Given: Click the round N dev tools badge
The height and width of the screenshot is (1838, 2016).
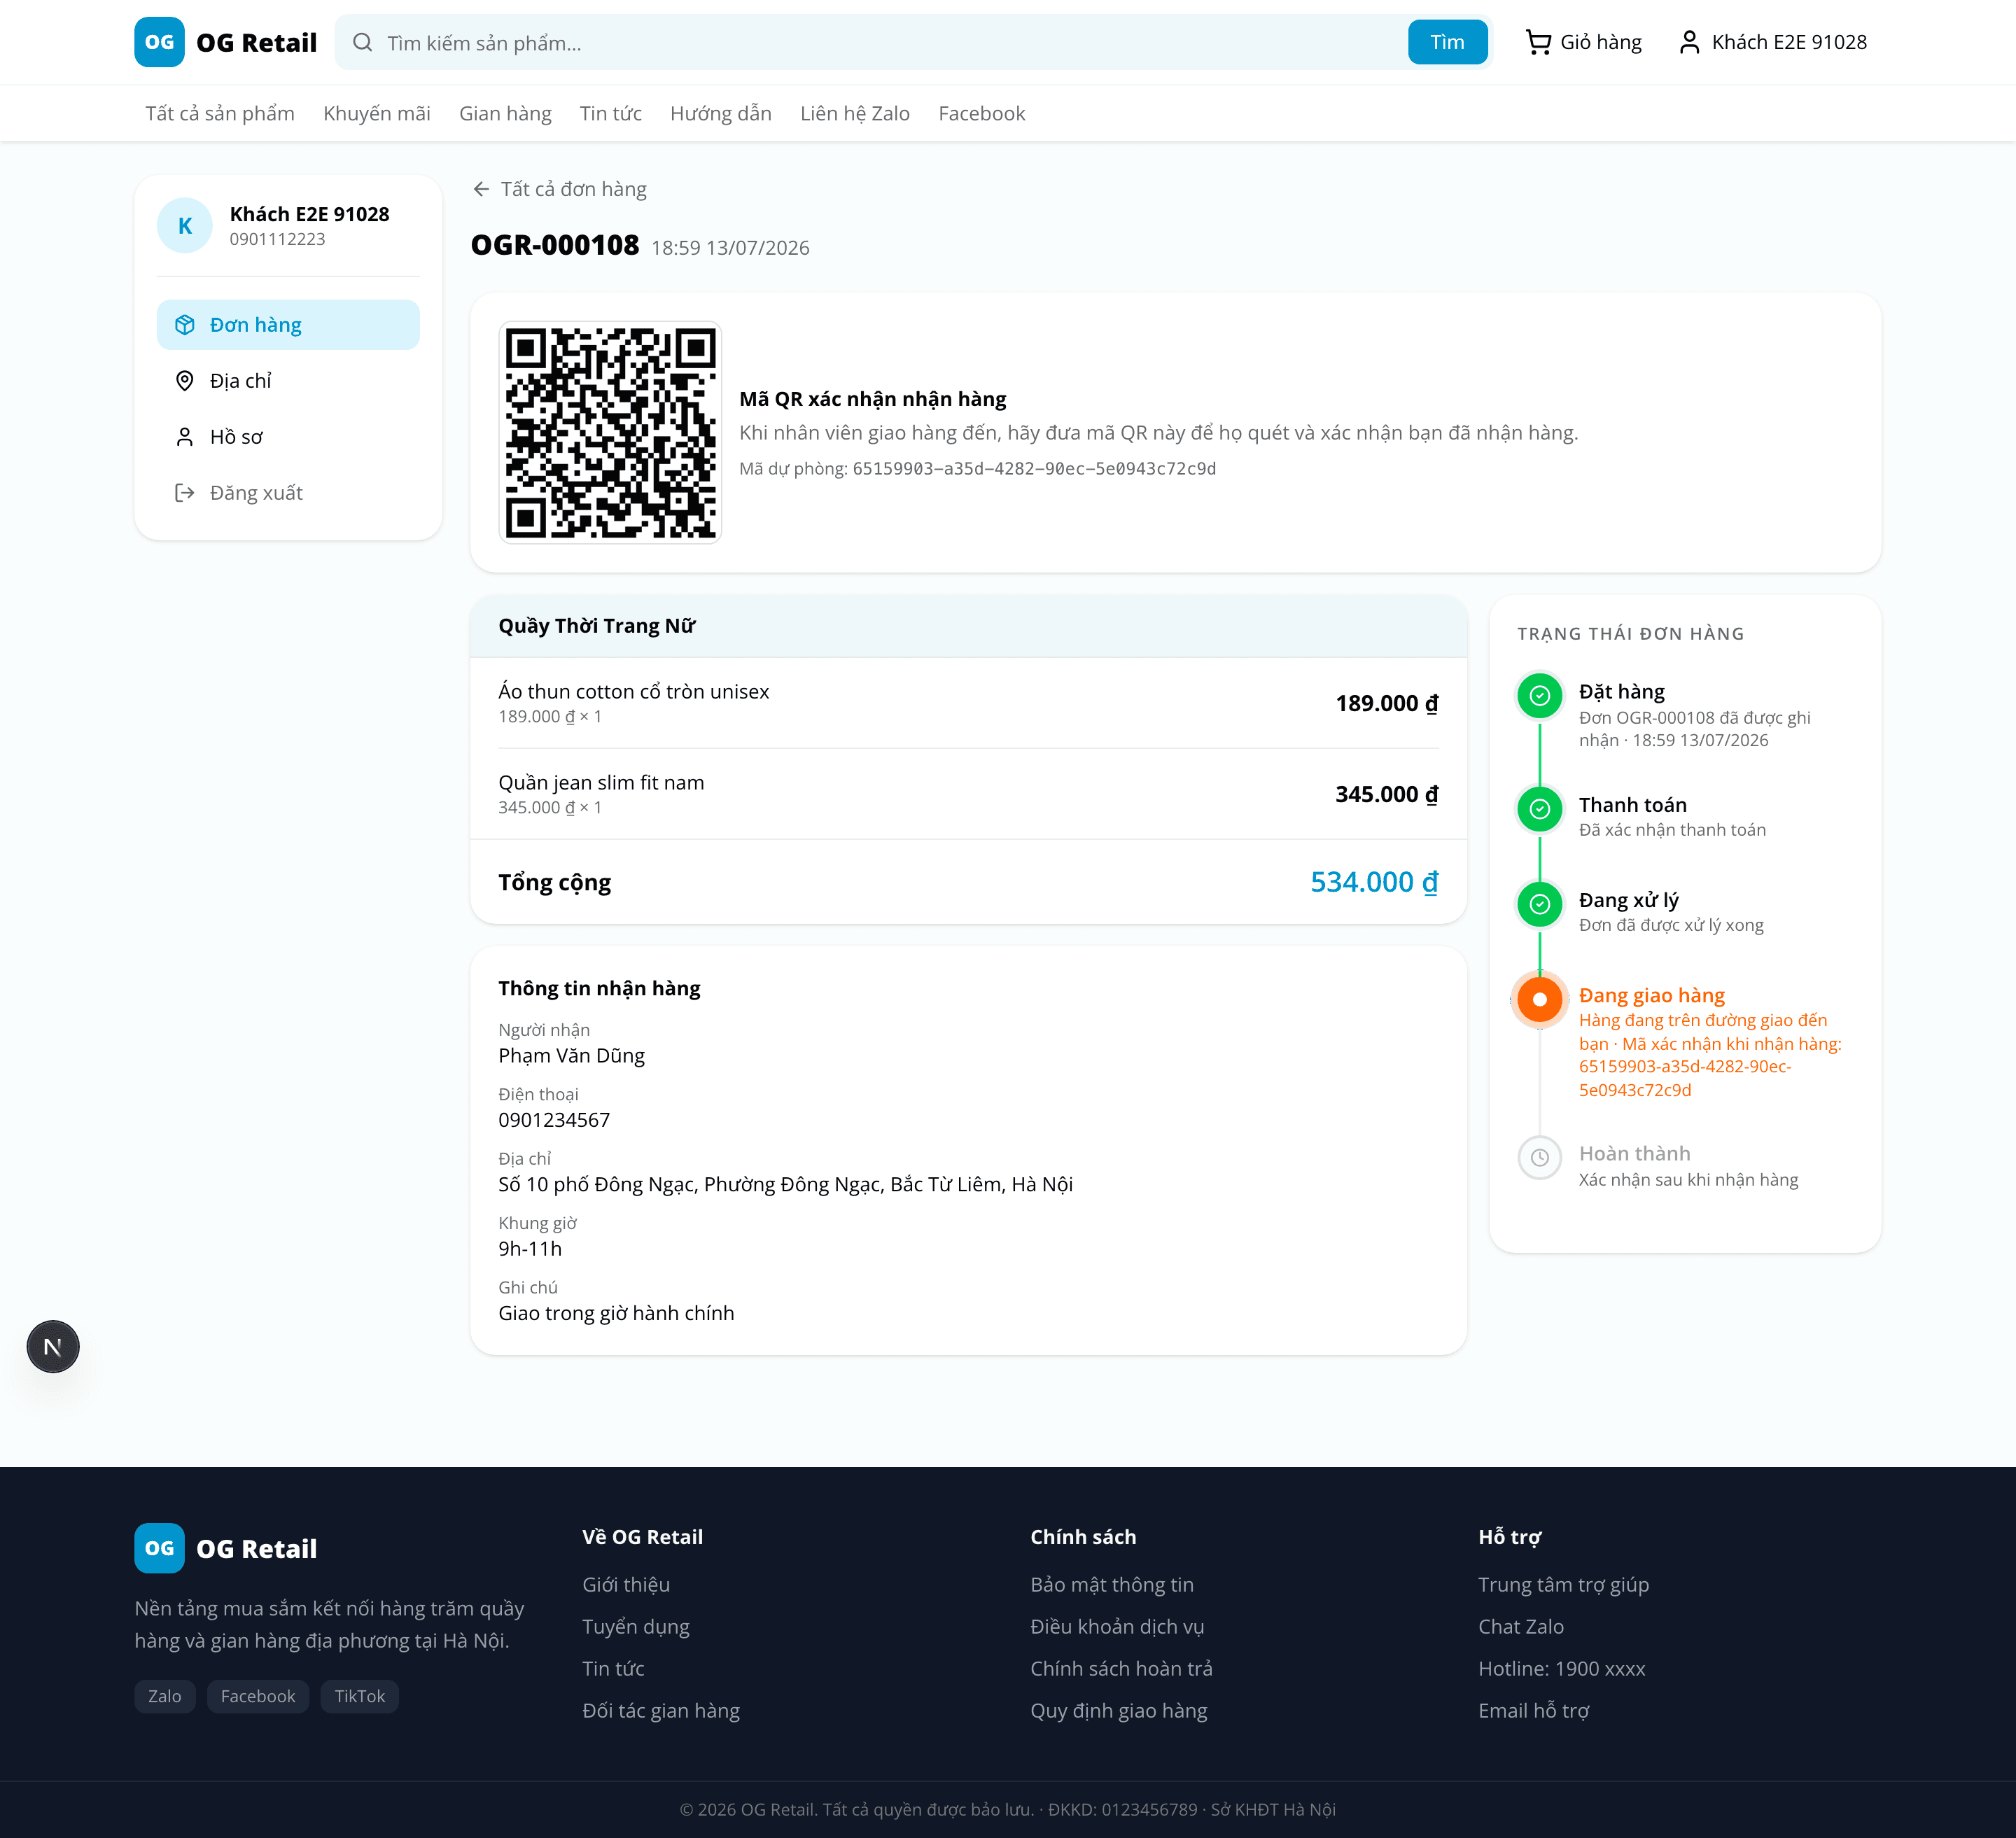Looking at the screenshot, I should point(53,1347).
